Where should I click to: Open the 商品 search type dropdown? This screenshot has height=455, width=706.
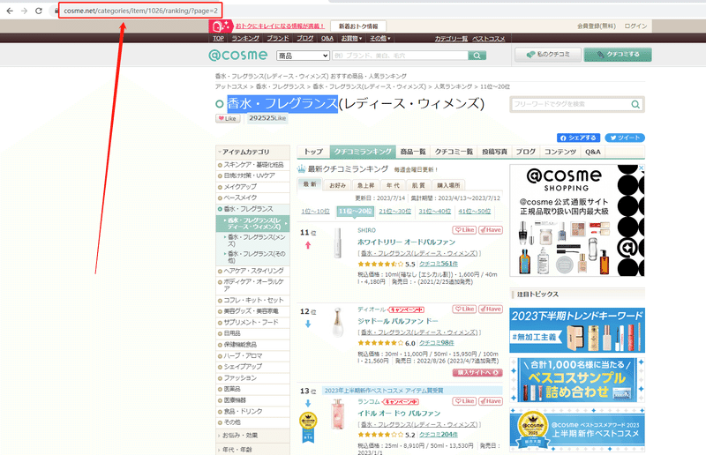pyautogui.click(x=303, y=56)
